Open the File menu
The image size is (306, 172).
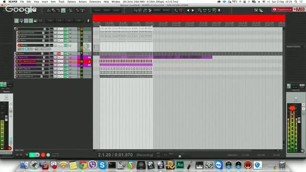point(22,1)
